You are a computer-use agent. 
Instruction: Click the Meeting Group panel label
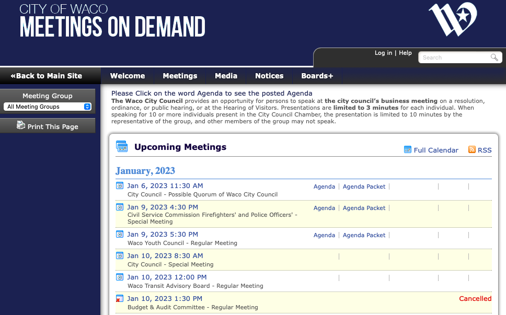tap(48, 96)
